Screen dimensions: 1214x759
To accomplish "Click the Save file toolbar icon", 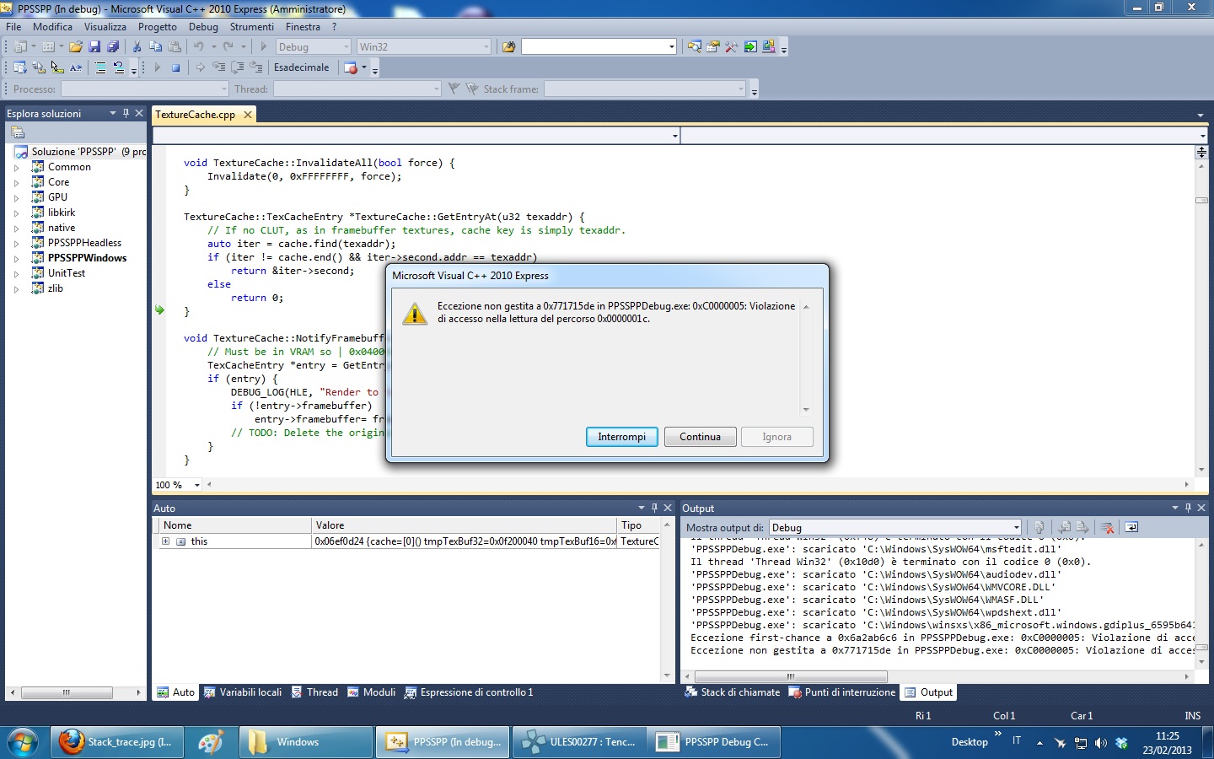I will click(x=94, y=47).
